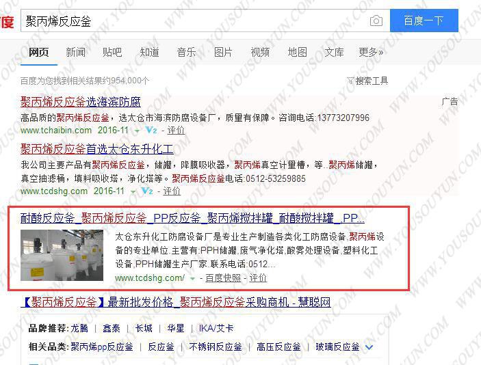Go to the 视频 tab

[260, 52]
